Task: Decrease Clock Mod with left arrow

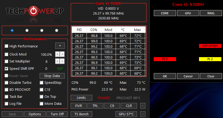Action: tap(57, 54)
